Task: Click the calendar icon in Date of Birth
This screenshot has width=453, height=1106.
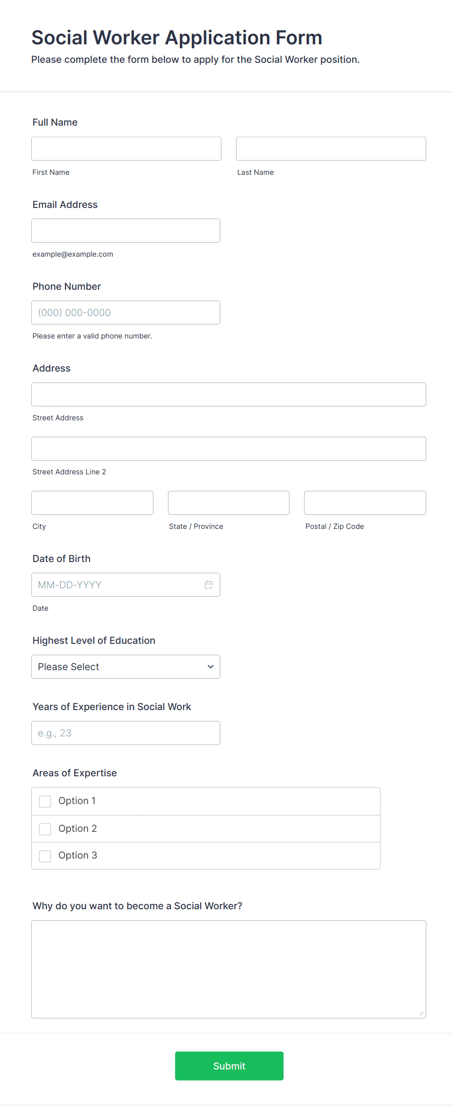Action: click(209, 585)
